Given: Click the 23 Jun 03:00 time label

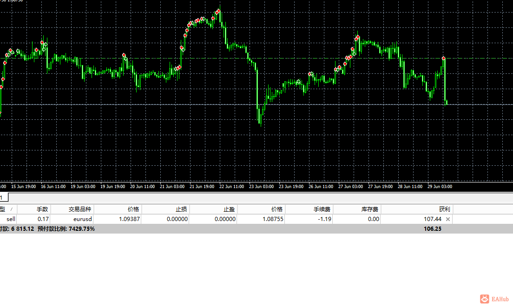Looking at the screenshot, I should pyautogui.click(x=262, y=187).
